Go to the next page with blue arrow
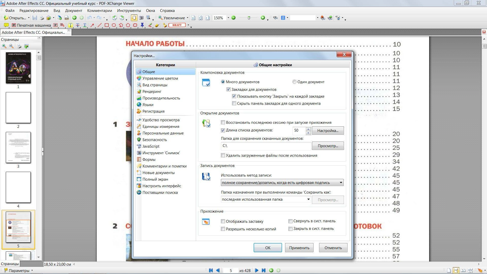487x274 pixels. coord(256,270)
